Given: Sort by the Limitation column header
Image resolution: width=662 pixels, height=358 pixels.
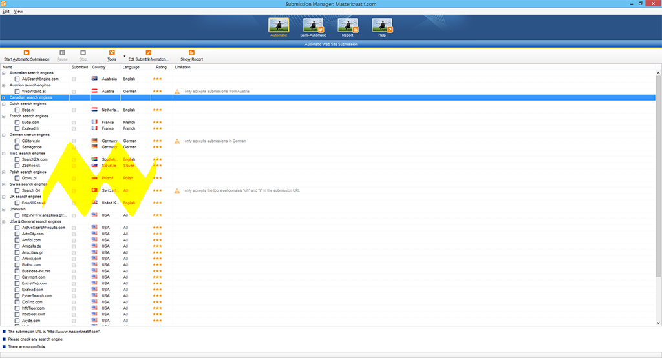Looking at the screenshot, I should (183, 67).
